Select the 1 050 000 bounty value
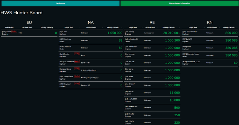The image size is (239, 125). coord(115,33)
